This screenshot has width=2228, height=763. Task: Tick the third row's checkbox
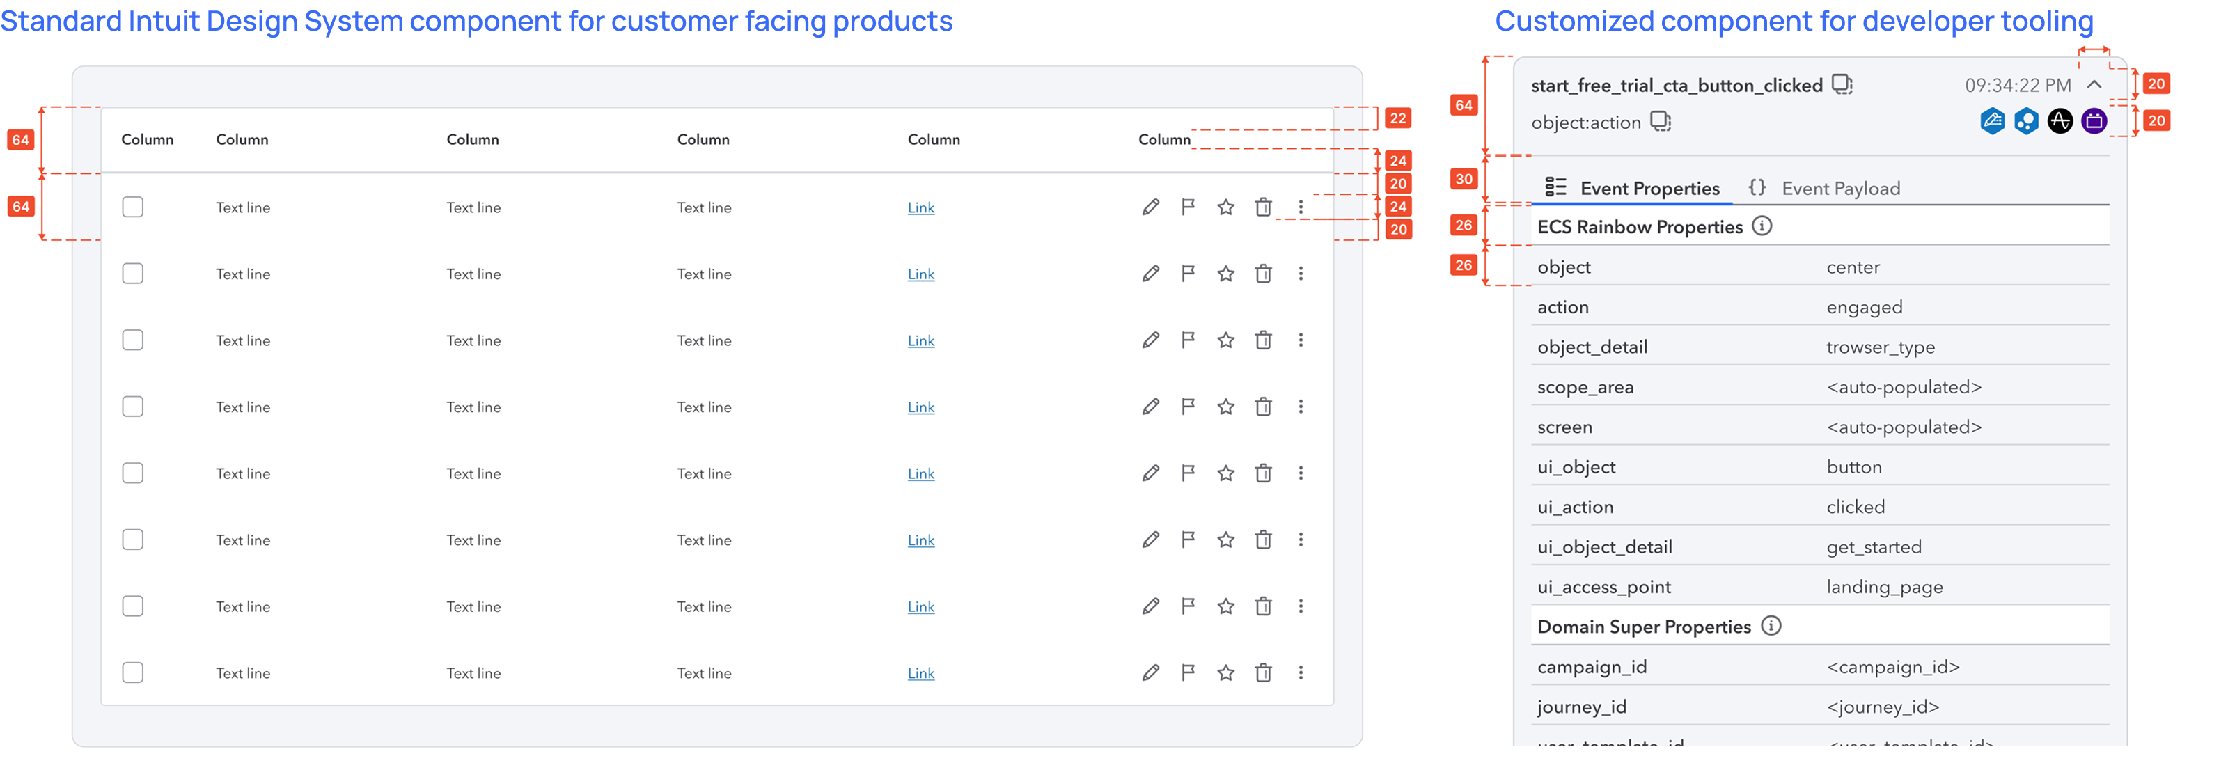point(132,340)
